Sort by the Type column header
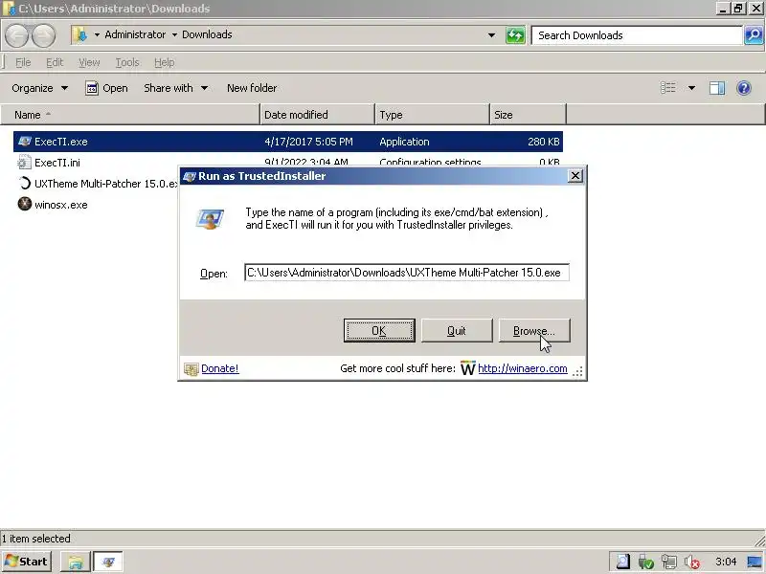This screenshot has width=766, height=574. [x=433, y=115]
